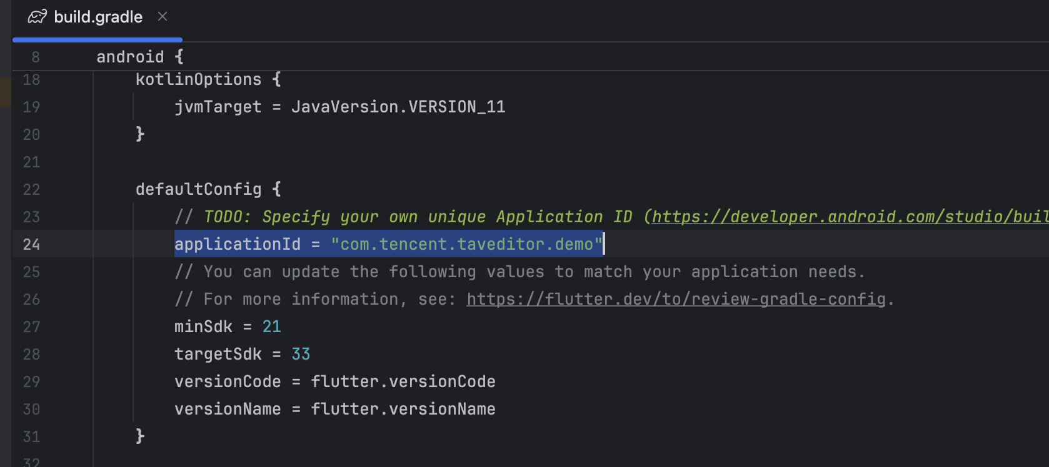Jump to sticky 'android {' header line
Viewport: 1049px width, 467px height.
click(x=140, y=57)
